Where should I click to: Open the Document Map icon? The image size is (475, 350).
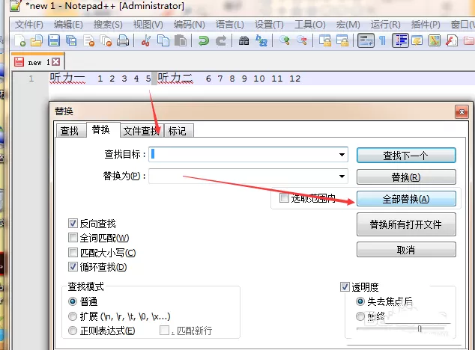(x=435, y=41)
